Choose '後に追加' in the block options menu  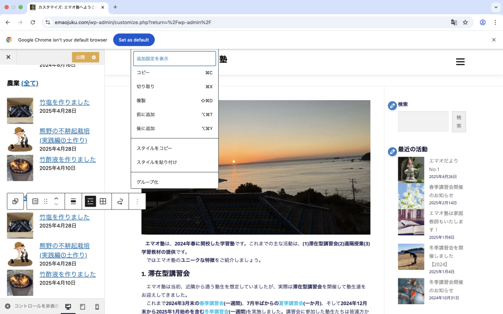pos(174,129)
